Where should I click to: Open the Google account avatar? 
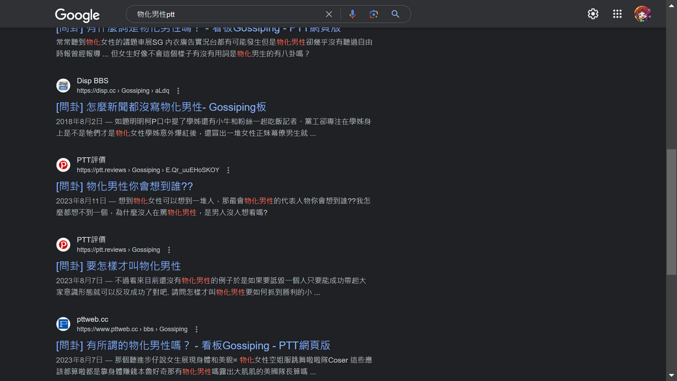tap(643, 14)
